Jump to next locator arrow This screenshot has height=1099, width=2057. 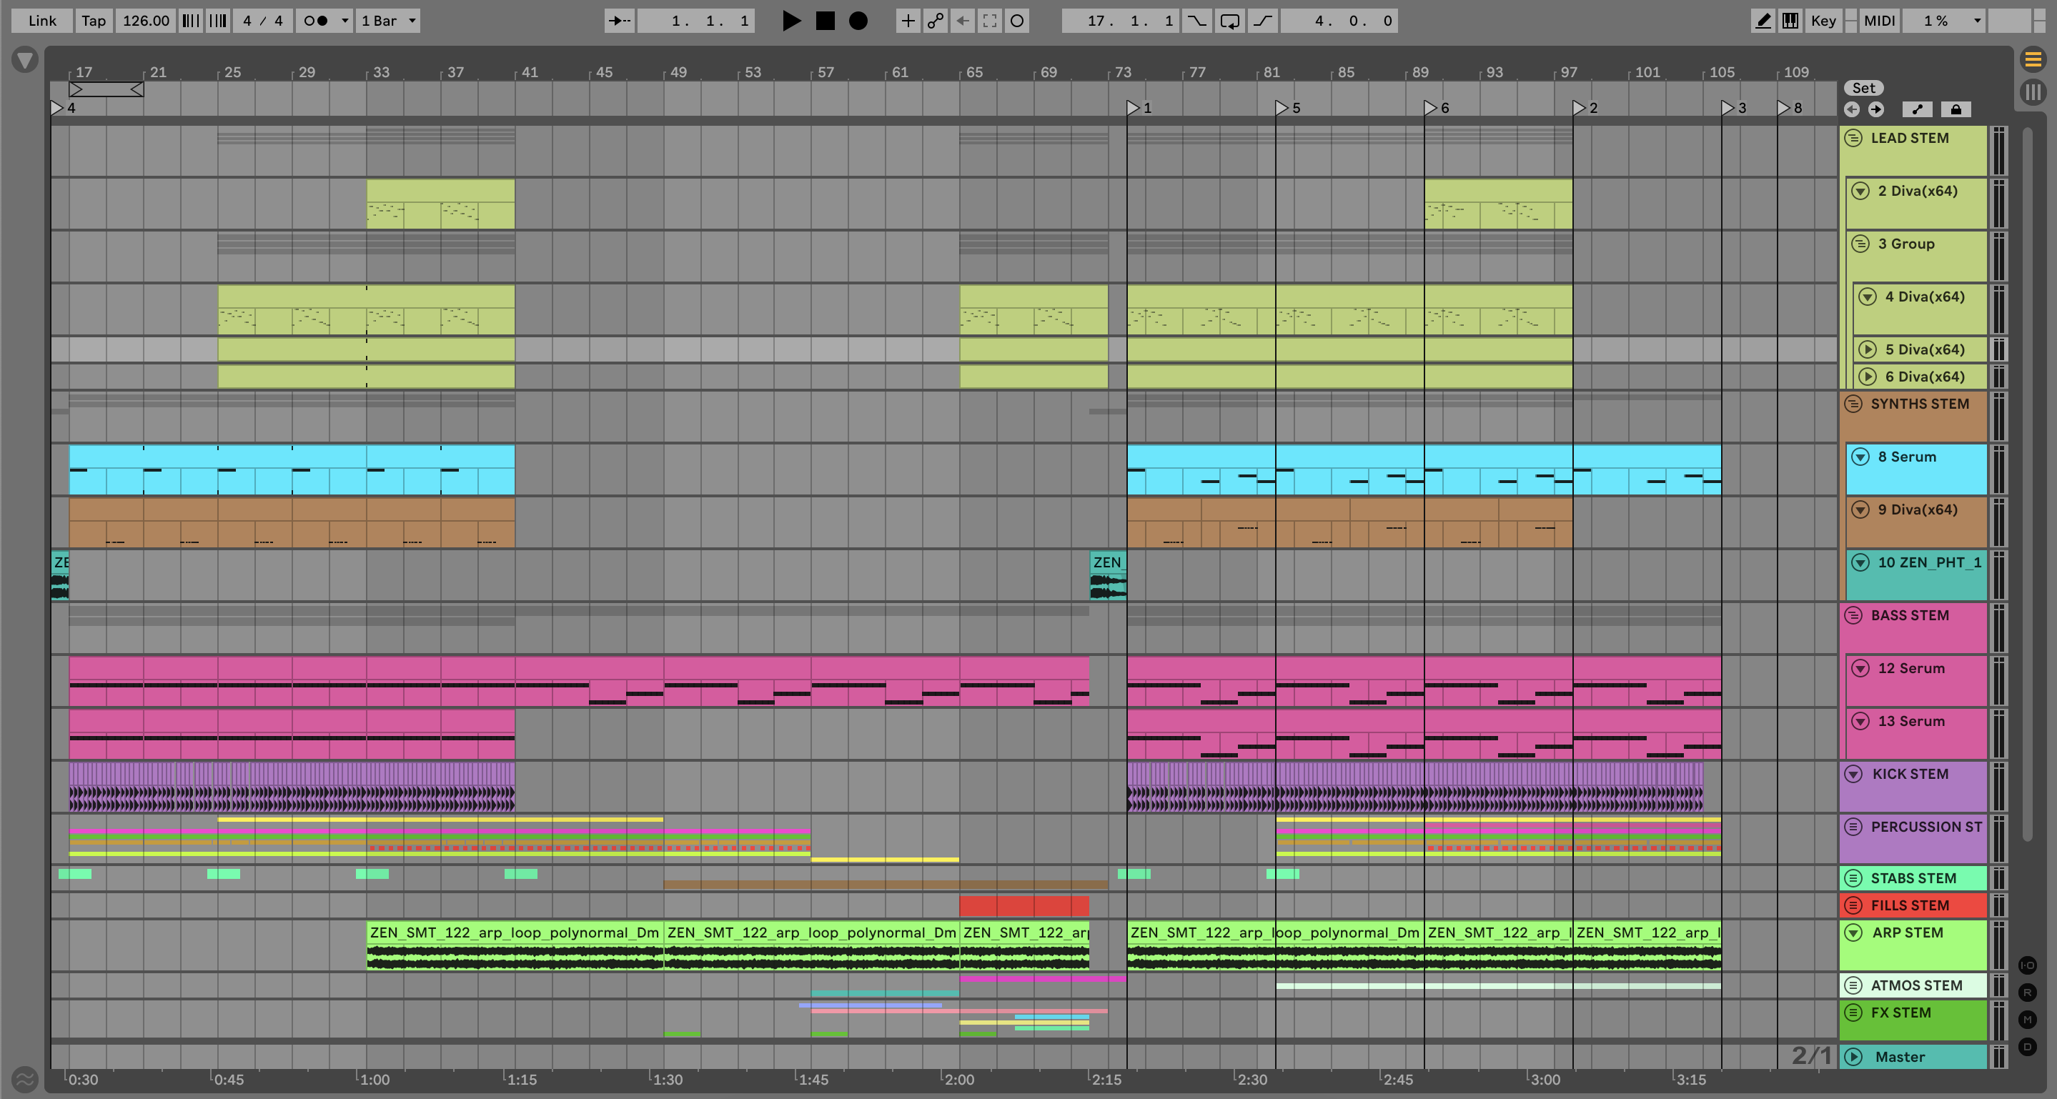tap(1875, 109)
